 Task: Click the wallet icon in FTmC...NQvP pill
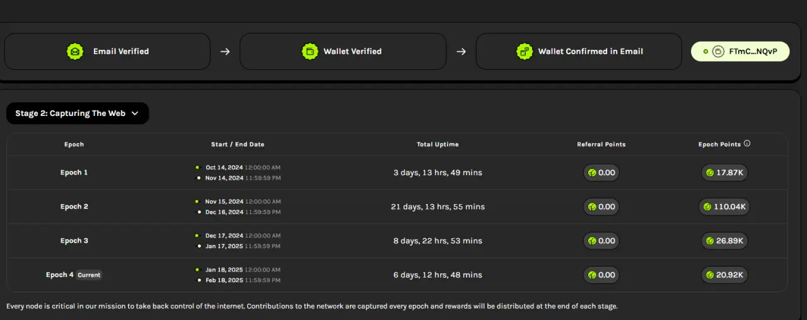[x=717, y=52]
